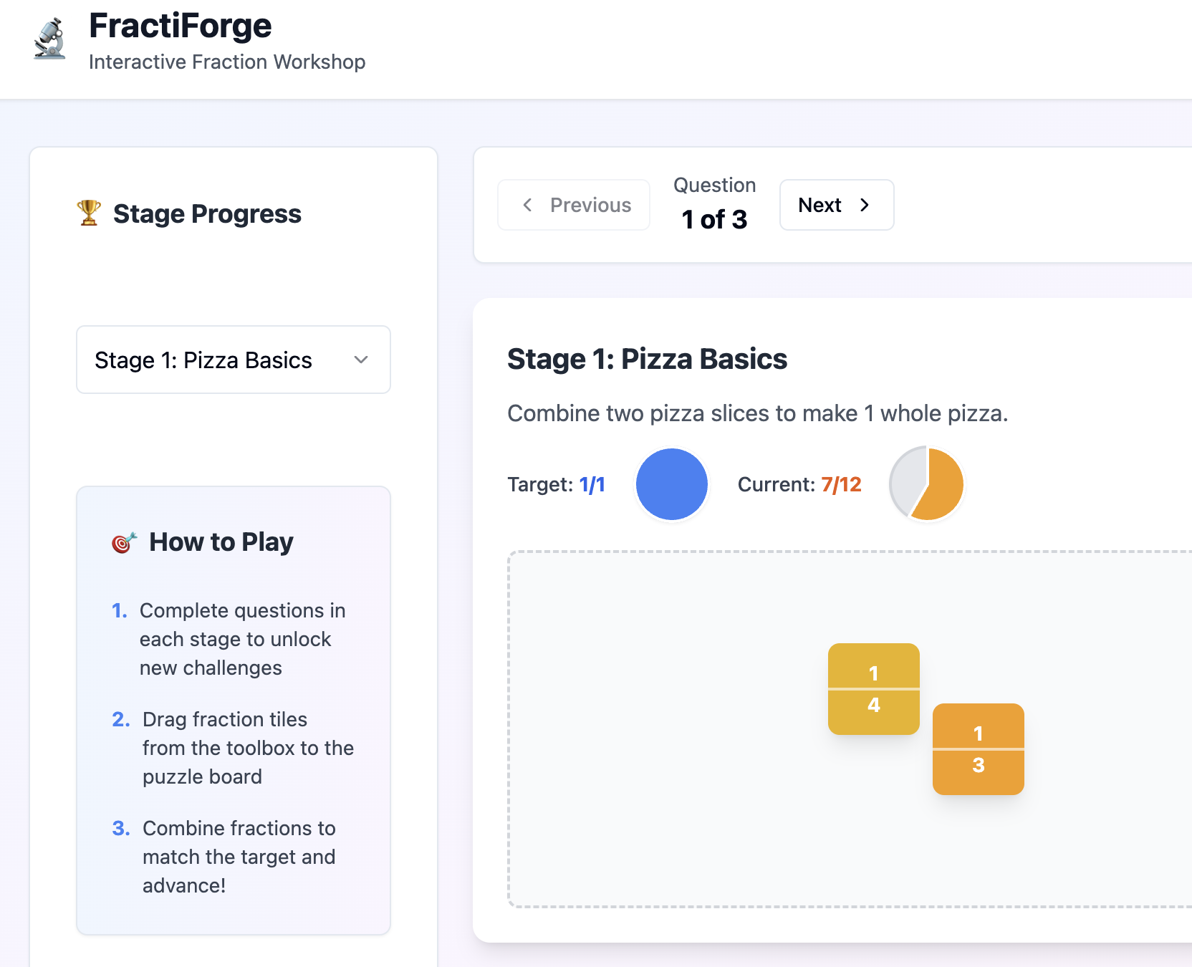
Task: Click the Stage 1: Pizza Basics heading
Action: click(x=647, y=359)
